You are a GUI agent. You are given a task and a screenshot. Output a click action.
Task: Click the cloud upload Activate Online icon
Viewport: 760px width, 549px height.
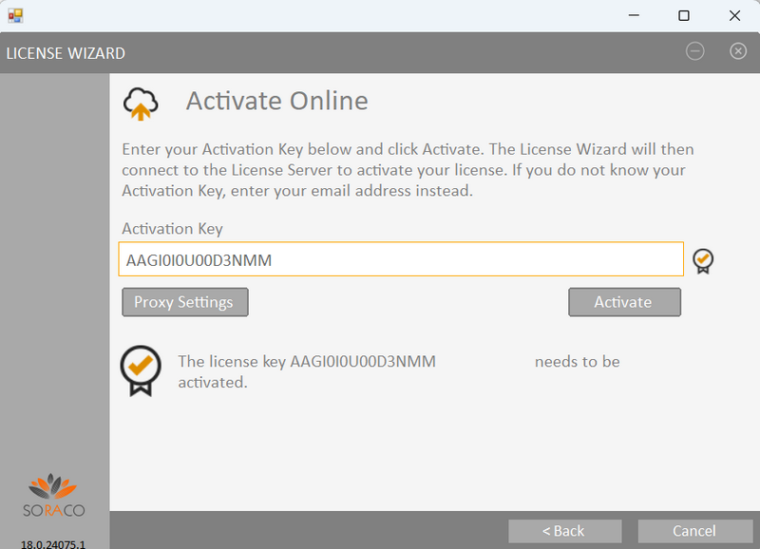click(140, 104)
